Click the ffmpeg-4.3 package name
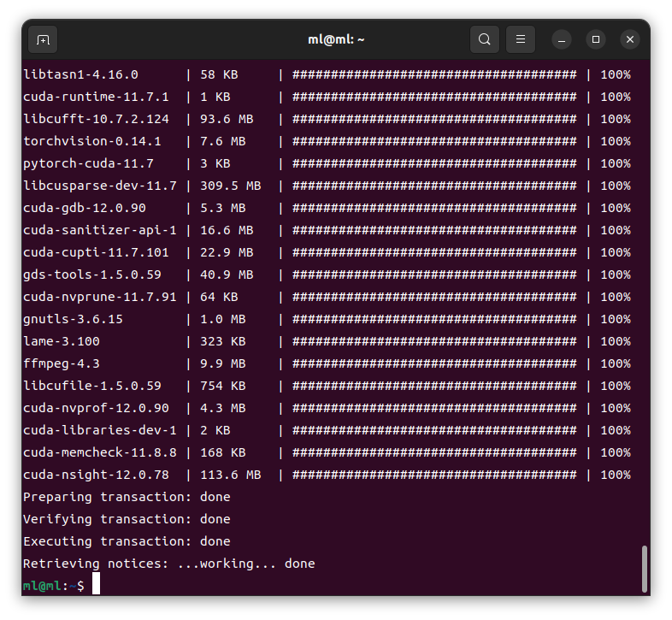The width and height of the screenshot is (672, 620). (x=62, y=364)
